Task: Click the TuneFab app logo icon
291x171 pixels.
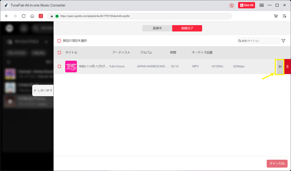Action: [x=7, y=5]
